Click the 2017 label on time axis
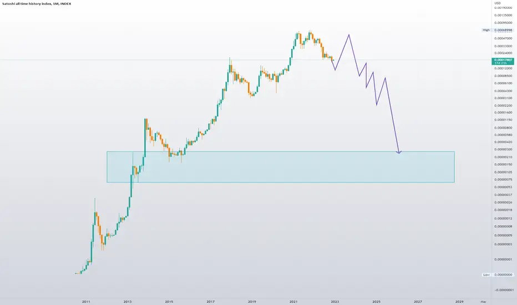 click(x=210, y=301)
